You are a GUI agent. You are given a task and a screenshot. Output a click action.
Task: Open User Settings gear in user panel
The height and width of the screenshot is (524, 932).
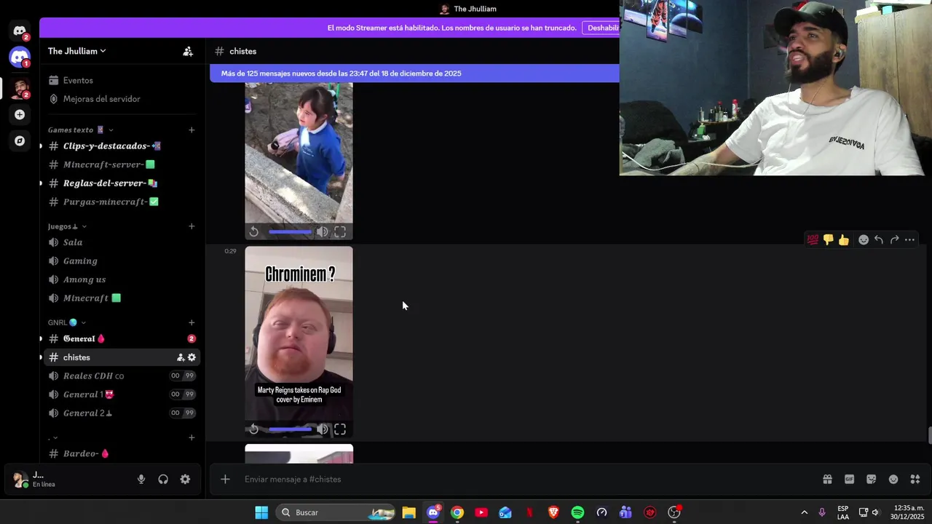point(185,479)
